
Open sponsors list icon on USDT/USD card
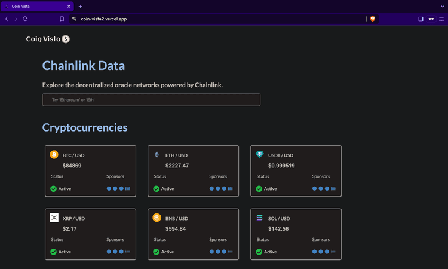tap(333, 188)
